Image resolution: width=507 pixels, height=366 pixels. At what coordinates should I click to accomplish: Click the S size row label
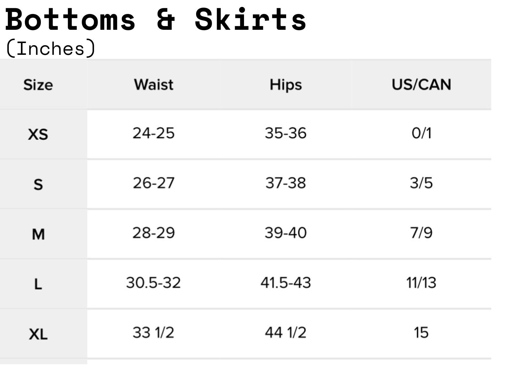tap(38, 184)
